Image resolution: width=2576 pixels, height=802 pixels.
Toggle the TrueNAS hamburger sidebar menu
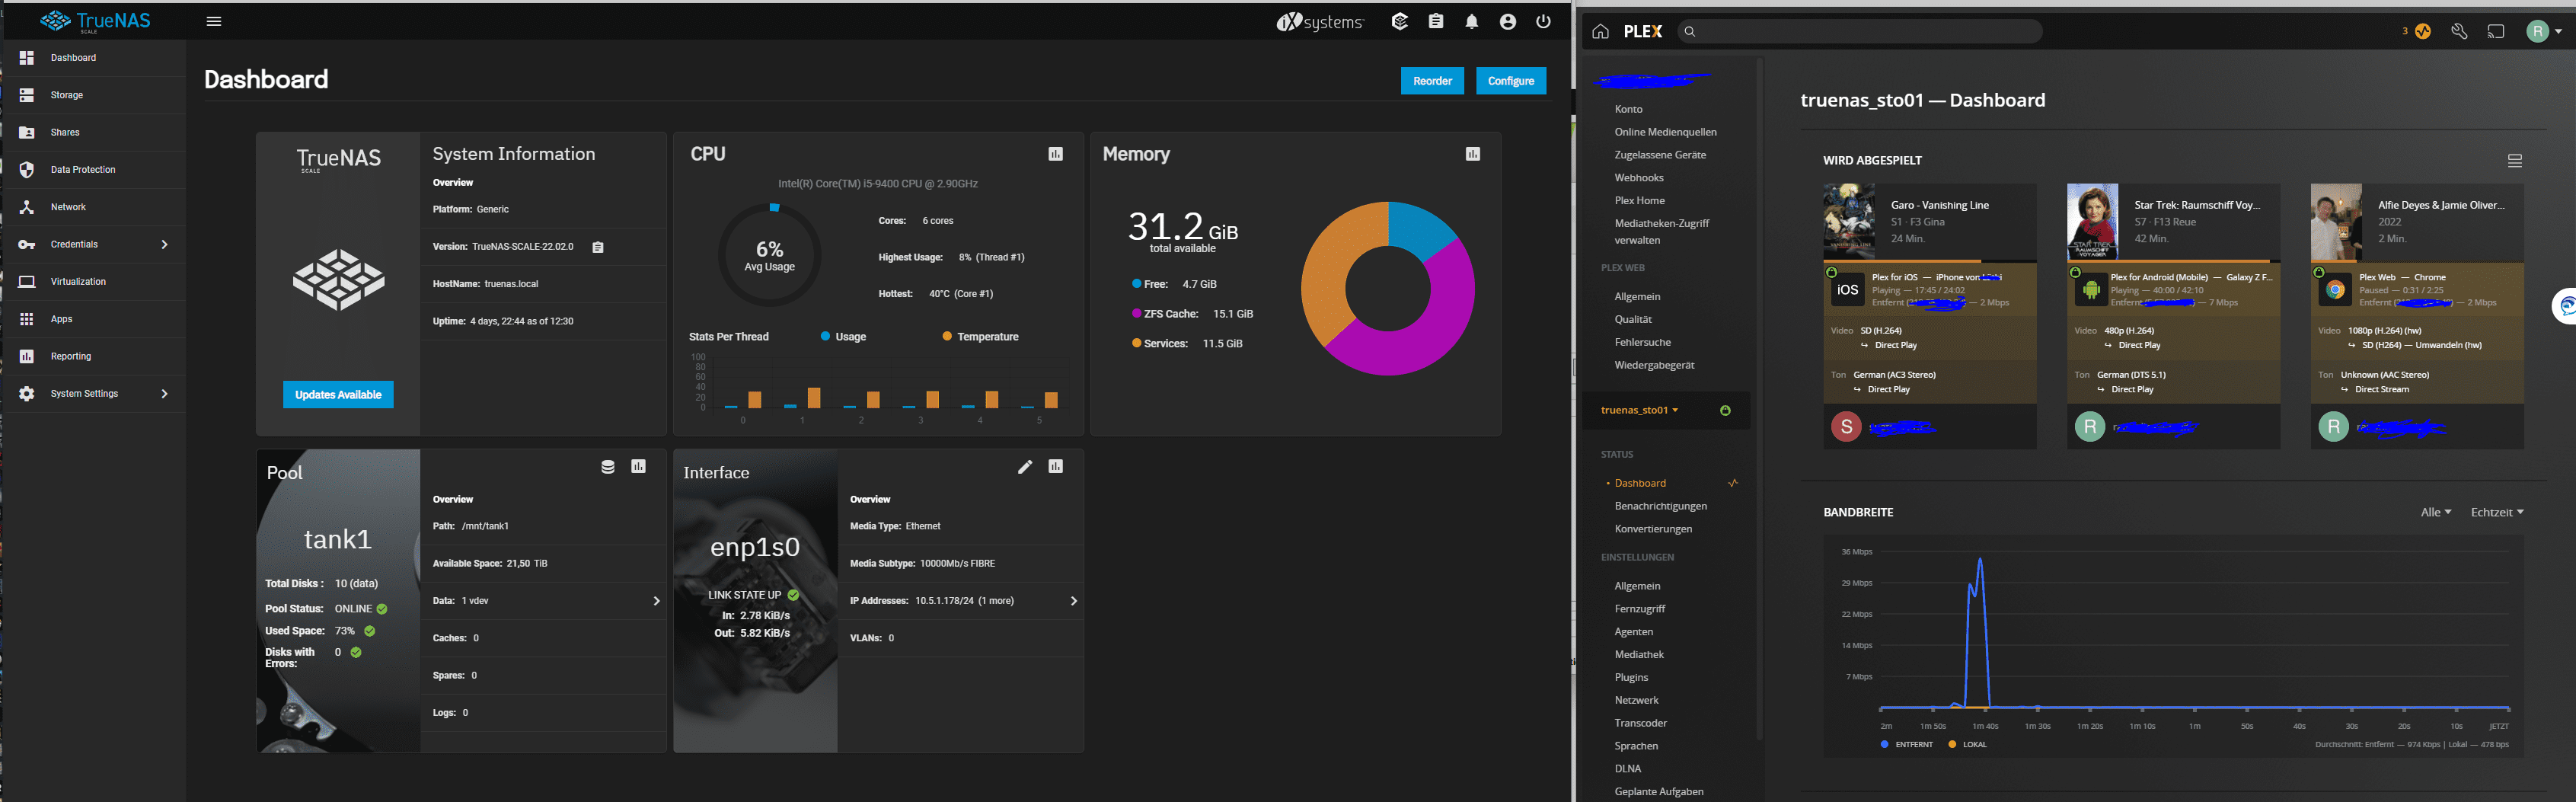click(213, 21)
